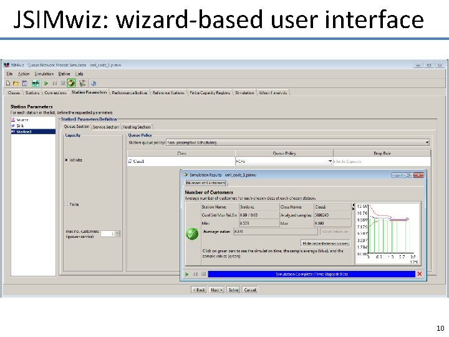
Task: Switch to Finite Capacity Regions tab
Action: pyautogui.click(x=210, y=92)
